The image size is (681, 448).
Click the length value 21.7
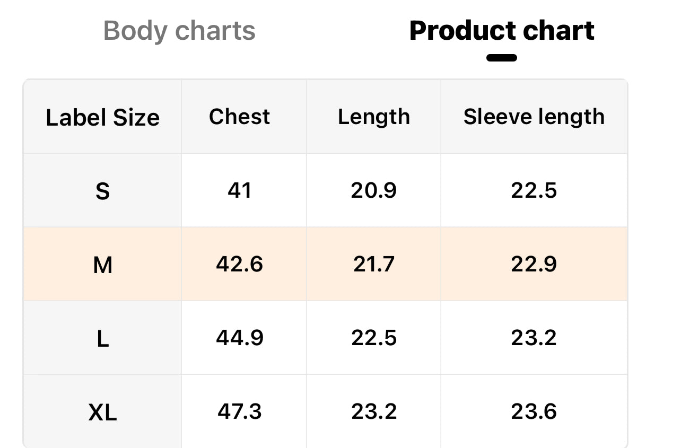[374, 263]
